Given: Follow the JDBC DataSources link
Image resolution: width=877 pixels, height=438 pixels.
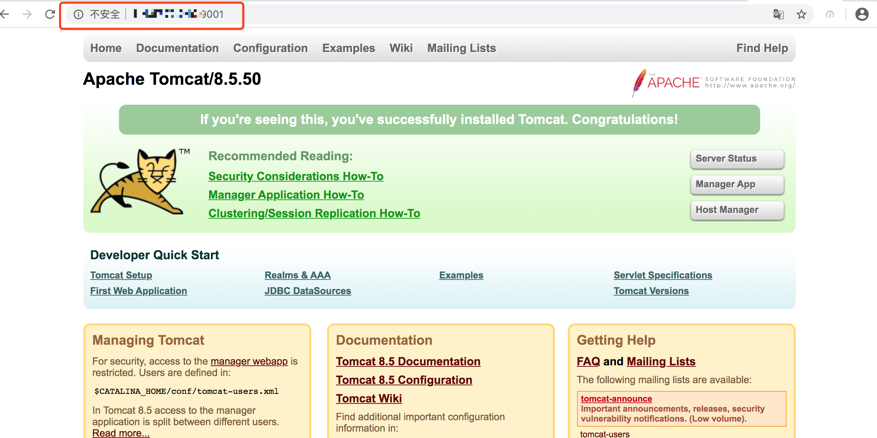Looking at the screenshot, I should tap(308, 291).
